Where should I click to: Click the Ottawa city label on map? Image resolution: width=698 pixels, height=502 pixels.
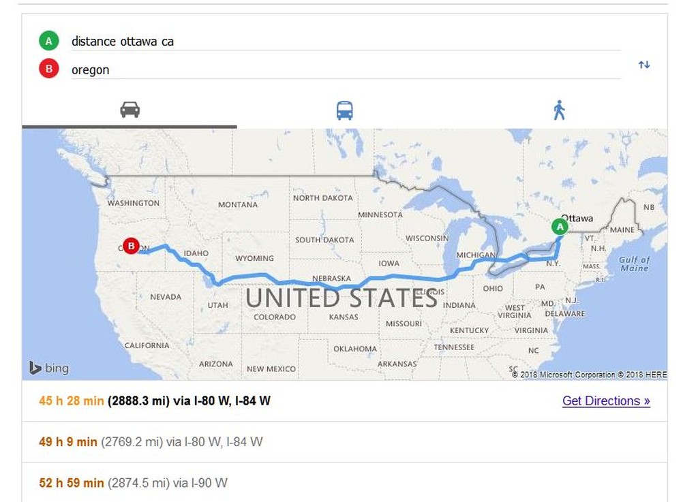[x=577, y=219]
